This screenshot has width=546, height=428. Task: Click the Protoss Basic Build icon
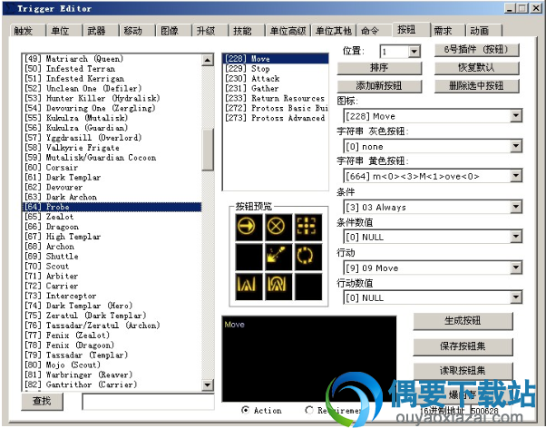pyautogui.click(x=249, y=287)
